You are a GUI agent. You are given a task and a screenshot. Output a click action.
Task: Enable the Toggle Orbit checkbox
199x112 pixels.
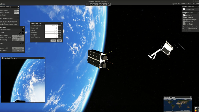coord(184,9)
